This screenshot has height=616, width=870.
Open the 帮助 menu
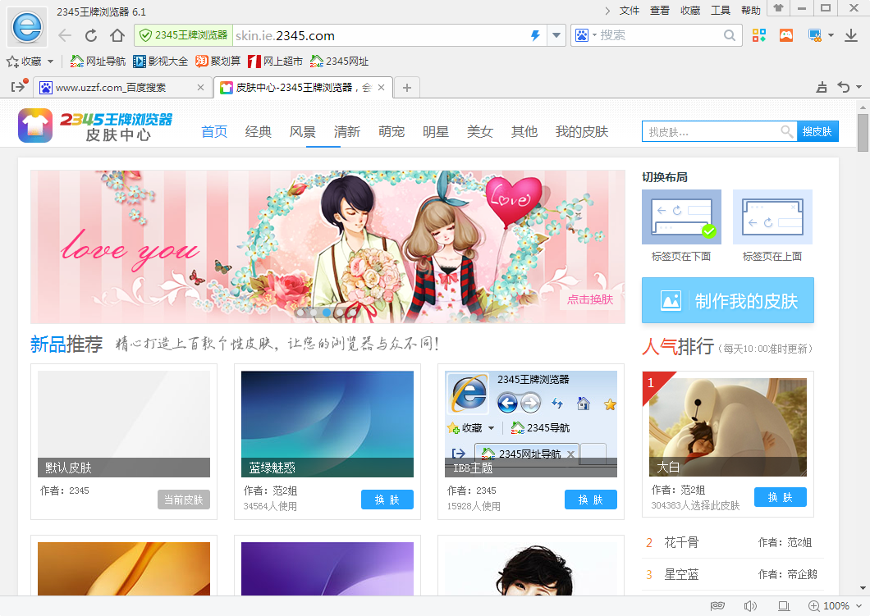(x=751, y=11)
